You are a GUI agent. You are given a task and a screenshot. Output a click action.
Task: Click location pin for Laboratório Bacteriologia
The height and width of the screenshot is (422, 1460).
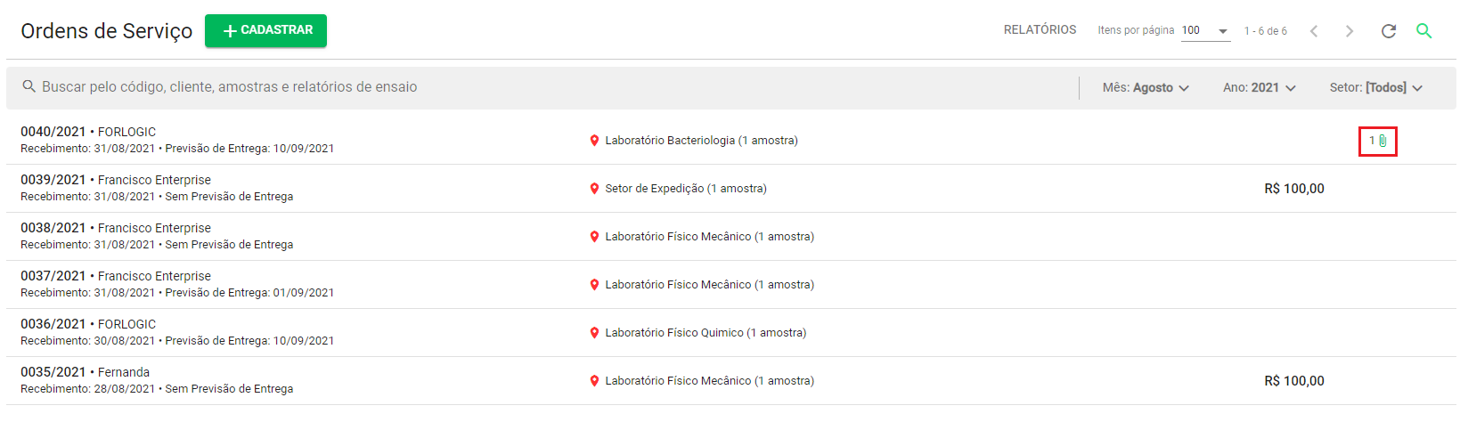point(594,141)
